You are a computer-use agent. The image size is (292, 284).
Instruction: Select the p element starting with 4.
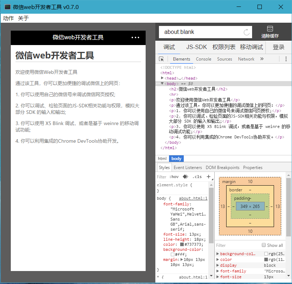pyautogui.click(x=227, y=137)
